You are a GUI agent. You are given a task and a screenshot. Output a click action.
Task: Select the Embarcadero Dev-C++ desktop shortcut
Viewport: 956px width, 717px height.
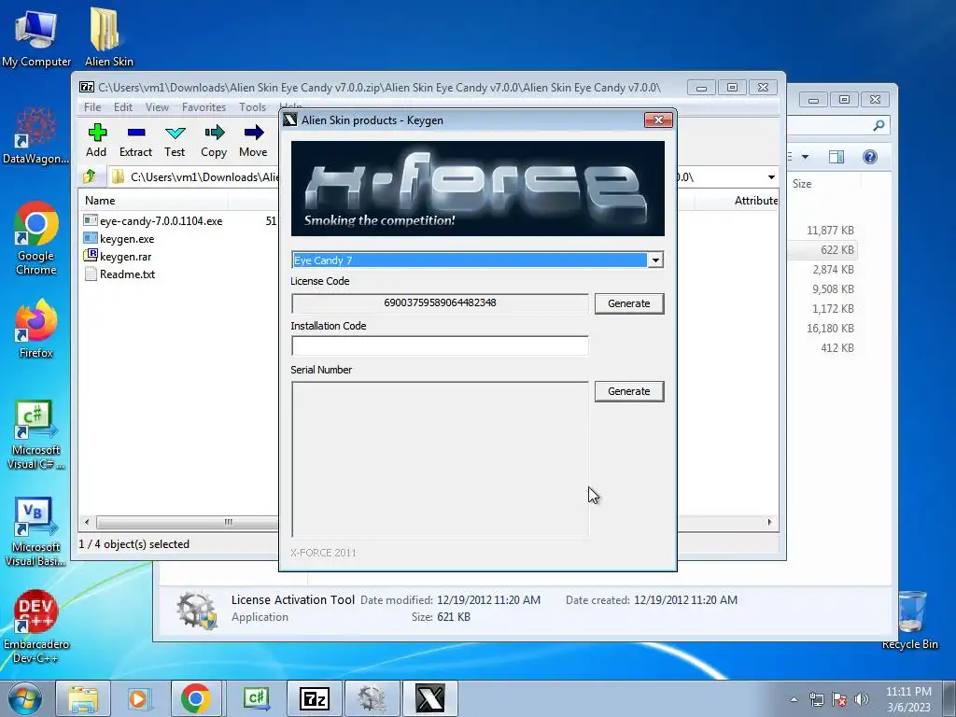(x=36, y=626)
